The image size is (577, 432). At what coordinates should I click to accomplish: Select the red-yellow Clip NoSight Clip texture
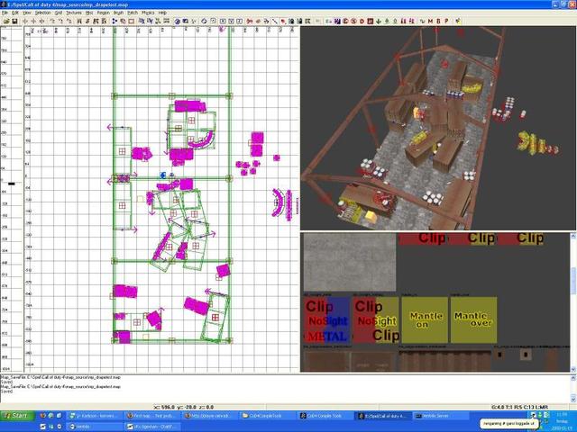coord(376,320)
